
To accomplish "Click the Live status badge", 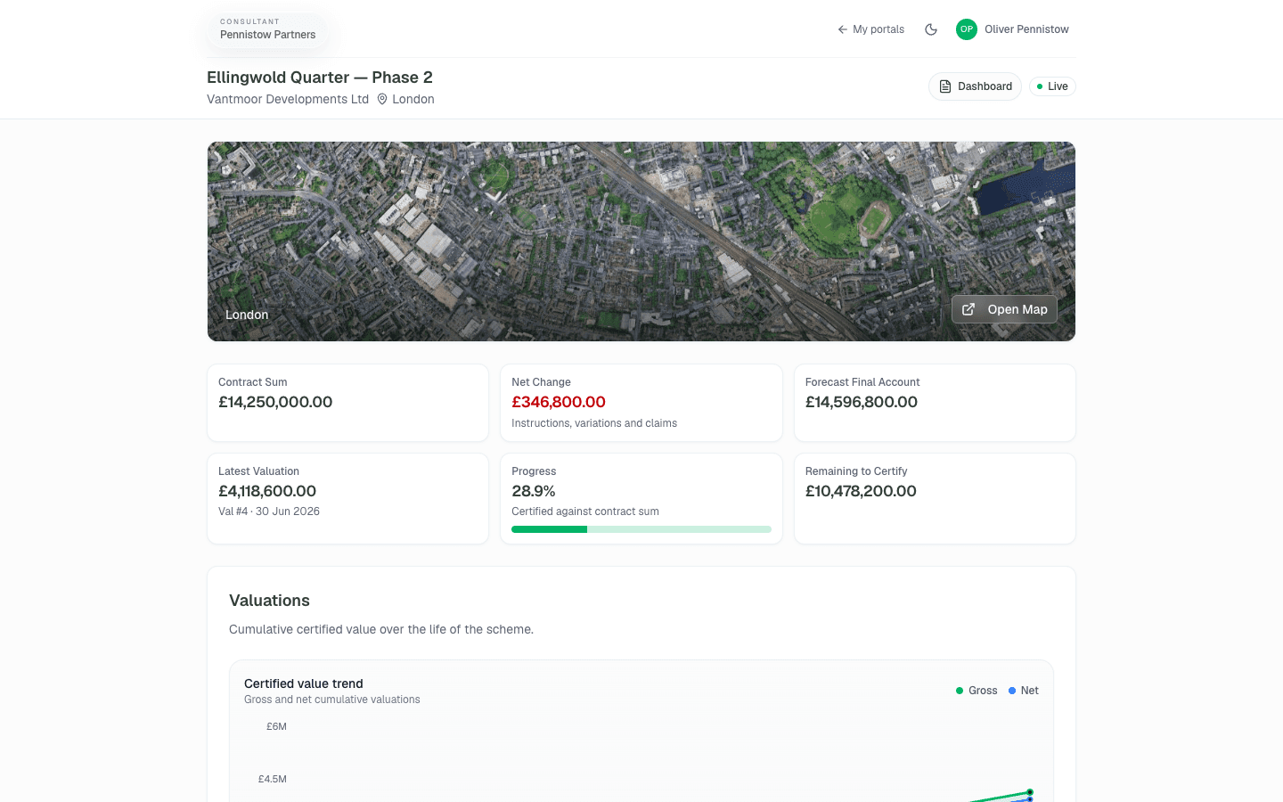I will [x=1052, y=86].
